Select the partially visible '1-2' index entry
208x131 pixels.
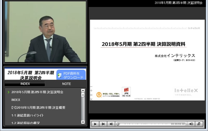tap(25, 123)
